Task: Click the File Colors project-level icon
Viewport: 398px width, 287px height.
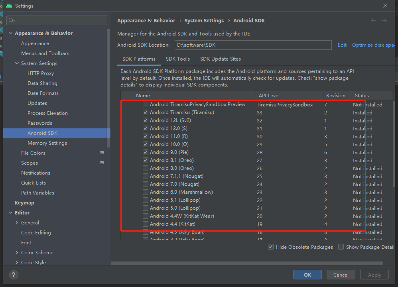Action: click(x=102, y=153)
